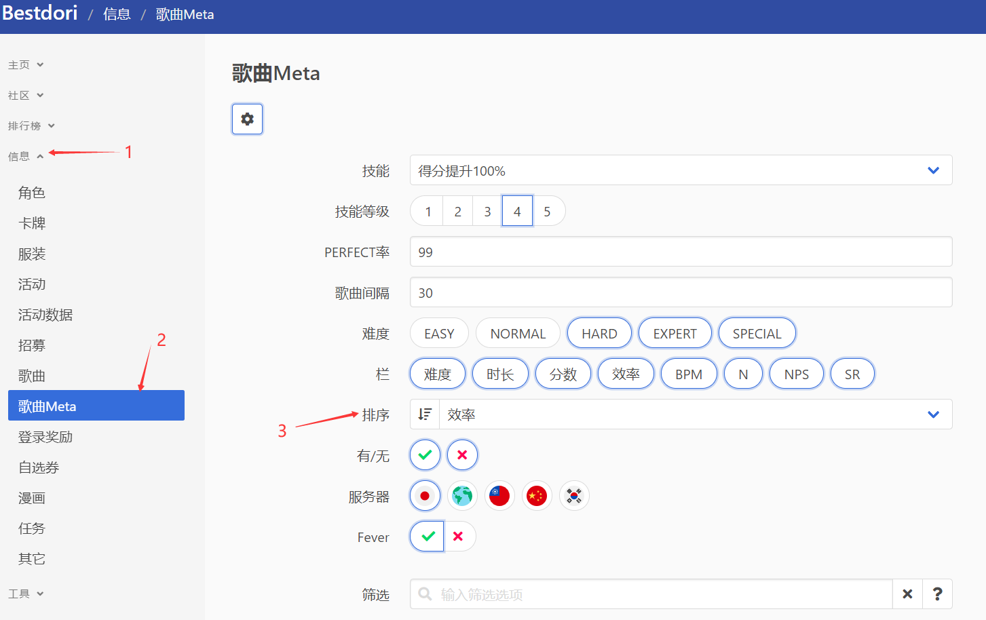Click the Bestdori logo link
Viewport: 986px width, 620px height.
(x=39, y=13)
